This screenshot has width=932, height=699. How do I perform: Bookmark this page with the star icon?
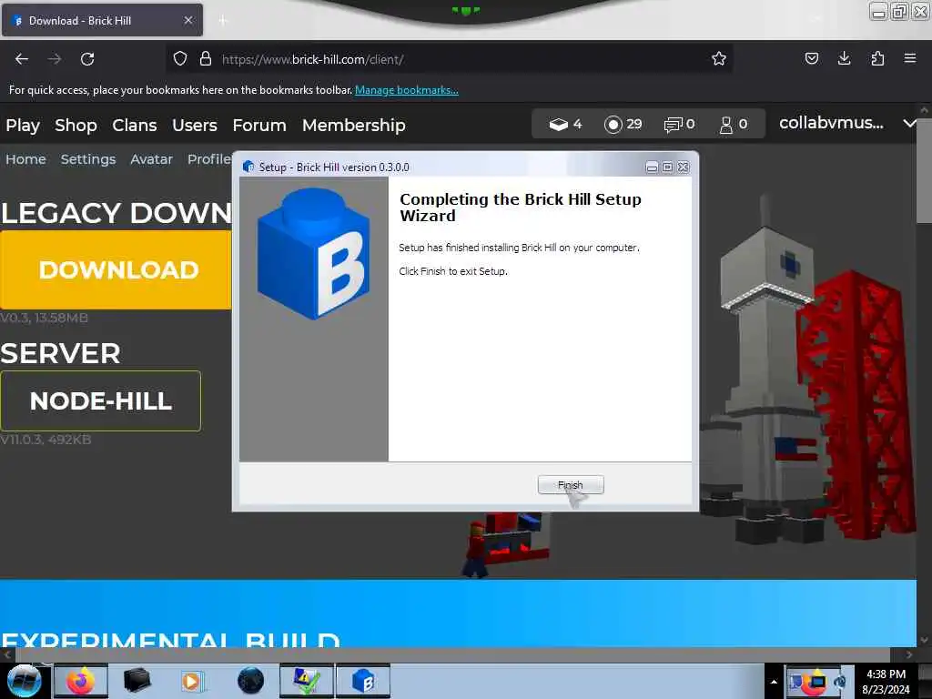point(719,58)
